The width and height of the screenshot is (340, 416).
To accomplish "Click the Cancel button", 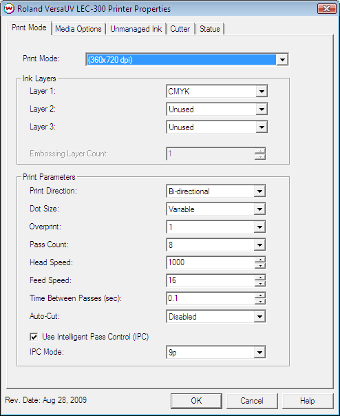I will (x=252, y=401).
